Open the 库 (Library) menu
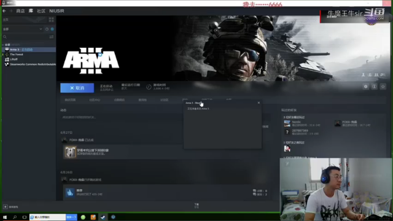The height and width of the screenshot is (221, 393). [31, 11]
